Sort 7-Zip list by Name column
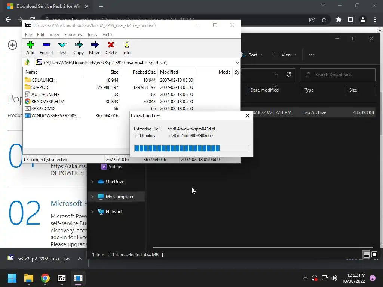 click(53, 72)
